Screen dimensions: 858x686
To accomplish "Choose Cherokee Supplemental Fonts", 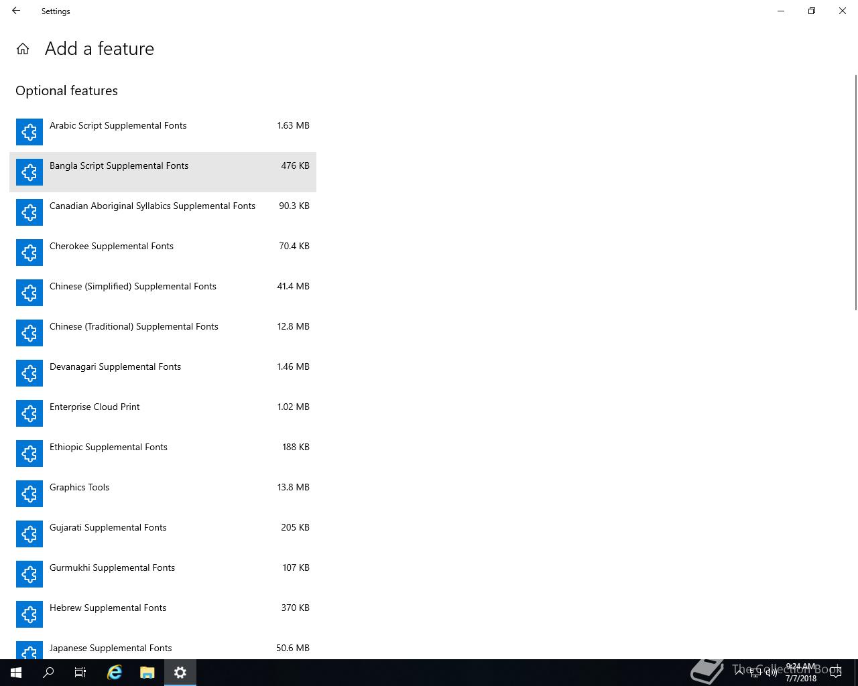I will click(x=163, y=253).
